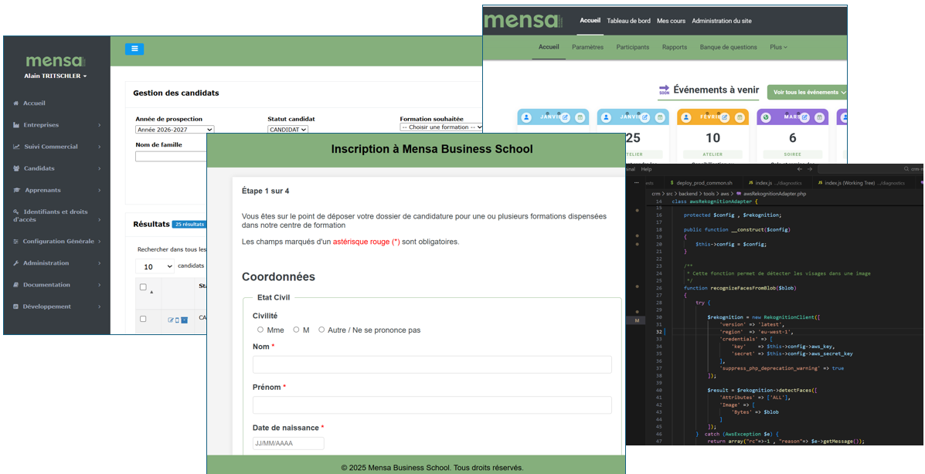Open the Année de prospection dropdown

(x=175, y=130)
